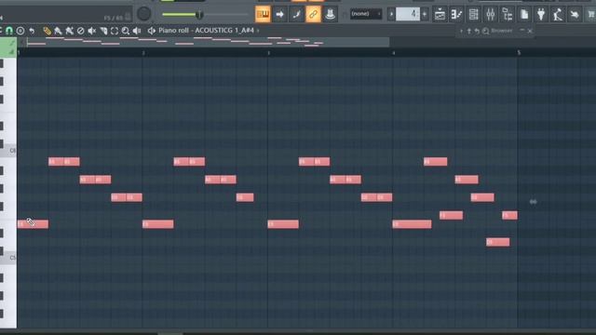Toggle the chain-link grouping button
Image resolution: width=596 pixels, height=335 pixels.
pos(313,15)
